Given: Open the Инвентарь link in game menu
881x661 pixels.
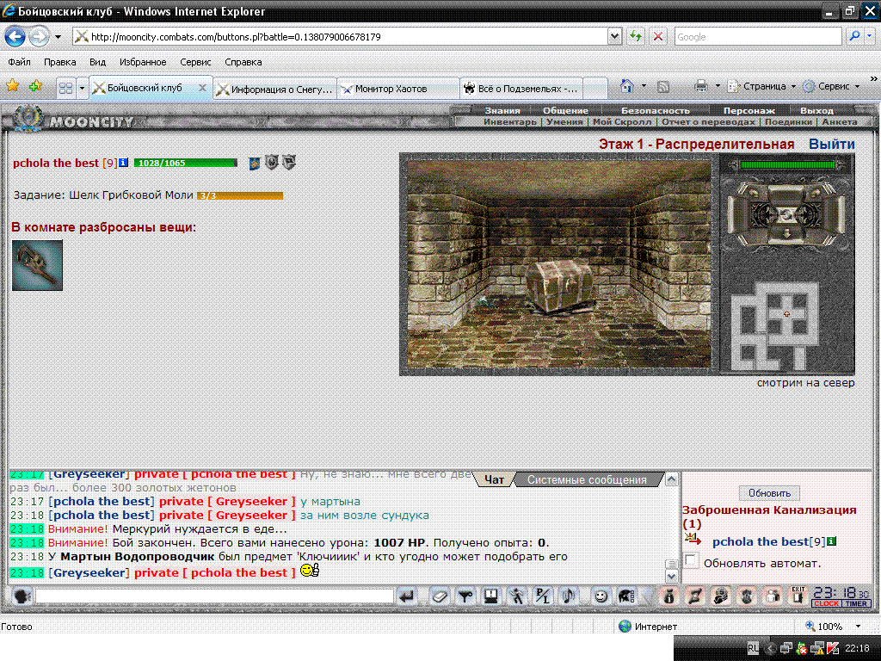Looking at the screenshot, I should (x=510, y=121).
